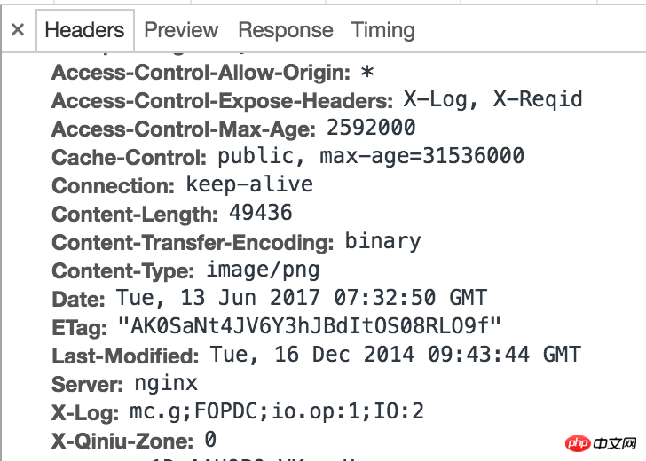
Task: Select the Access-Control-Max-Age value 2592000
Action: pos(371,128)
